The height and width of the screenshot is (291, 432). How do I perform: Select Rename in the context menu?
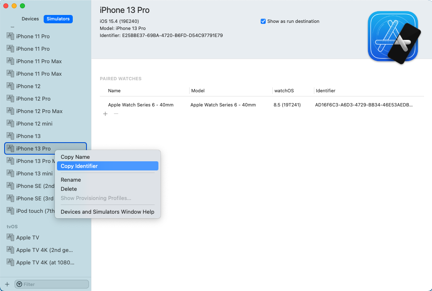71,180
